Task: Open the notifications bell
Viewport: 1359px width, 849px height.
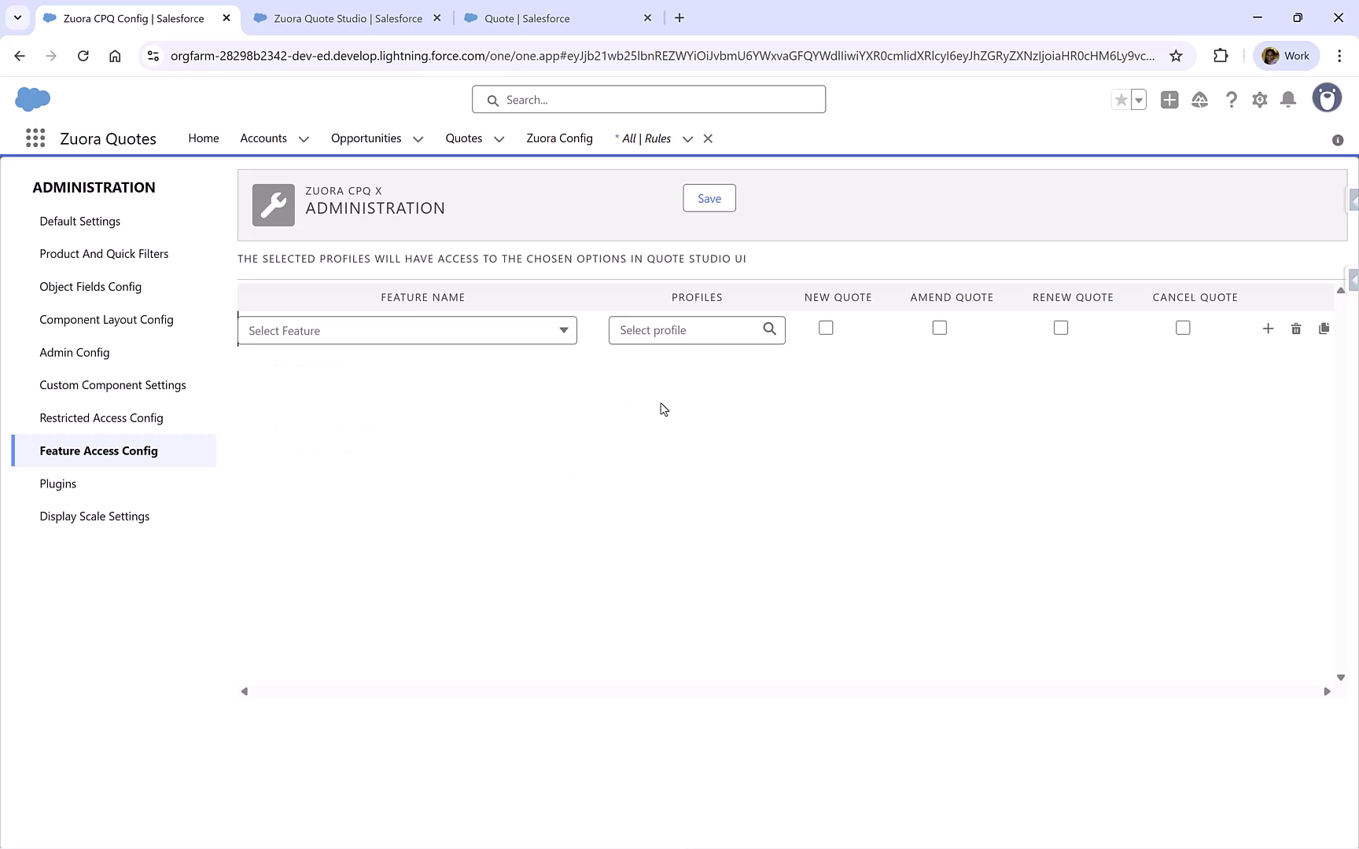Action: [1288, 100]
